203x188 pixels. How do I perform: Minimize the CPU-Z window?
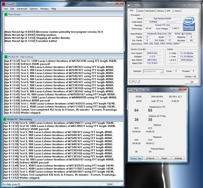pos(185,5)
